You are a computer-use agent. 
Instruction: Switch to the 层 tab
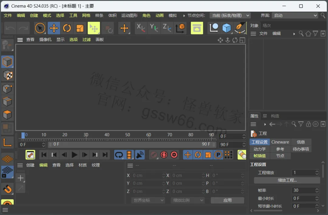tap(265, 116)
